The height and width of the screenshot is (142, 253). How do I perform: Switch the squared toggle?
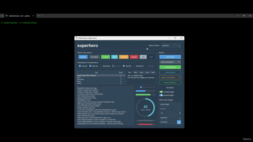pyautogui.click(x=161, y=95)
